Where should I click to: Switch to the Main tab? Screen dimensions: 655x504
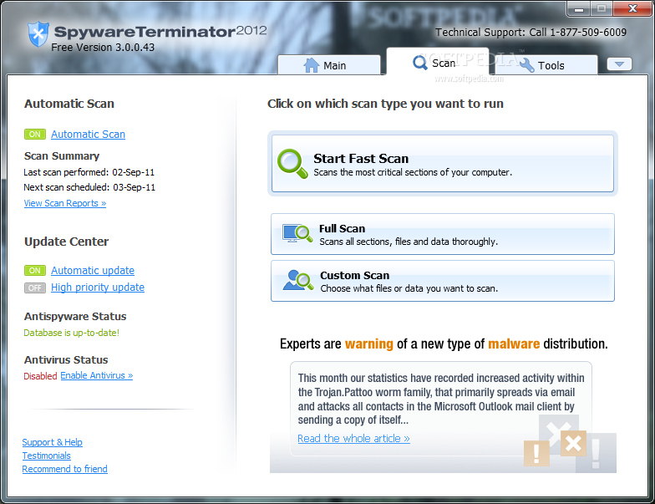coord(329,65)
